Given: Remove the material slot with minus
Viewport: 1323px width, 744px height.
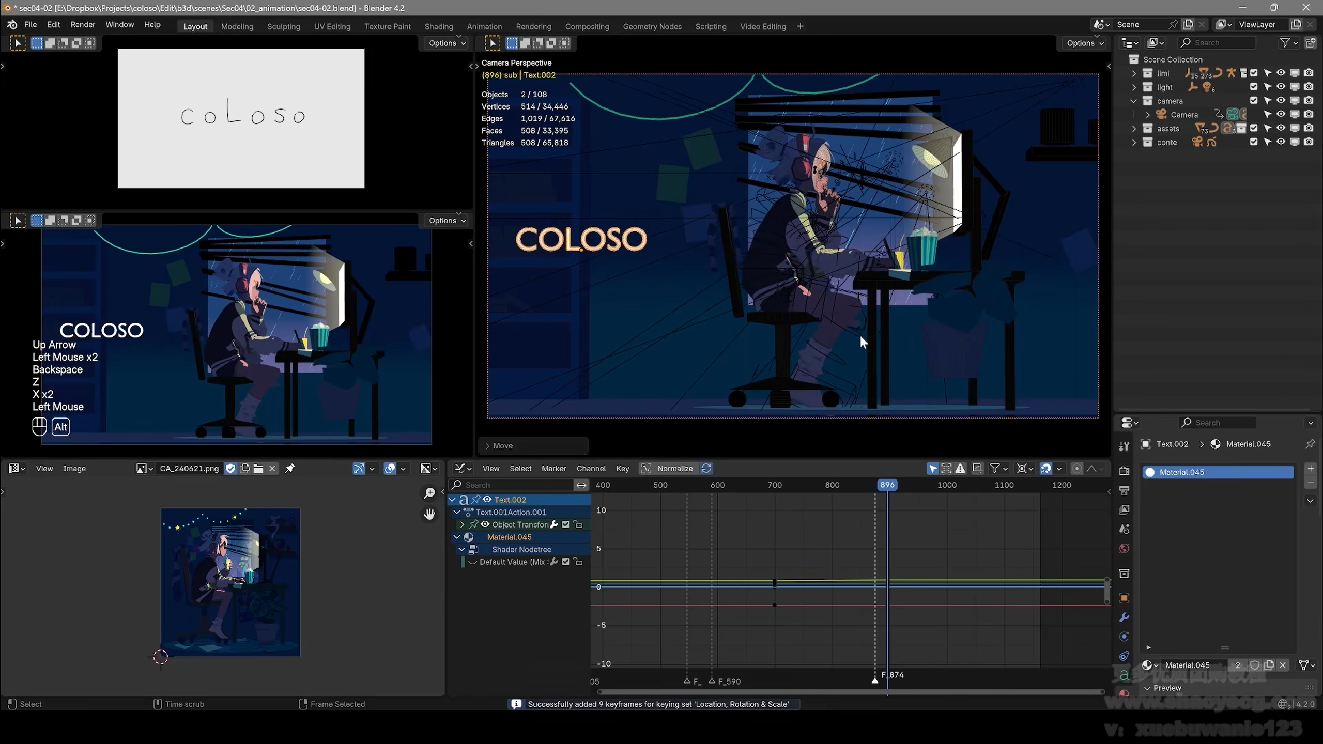Looking at the screenshot, I should 1311,482.
